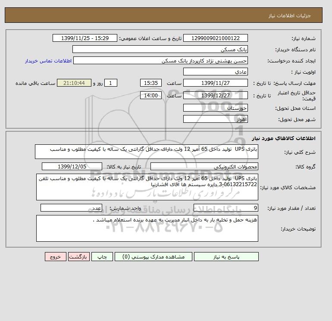Select the محصولات الکترونیکی goods group field

(204, 166)
